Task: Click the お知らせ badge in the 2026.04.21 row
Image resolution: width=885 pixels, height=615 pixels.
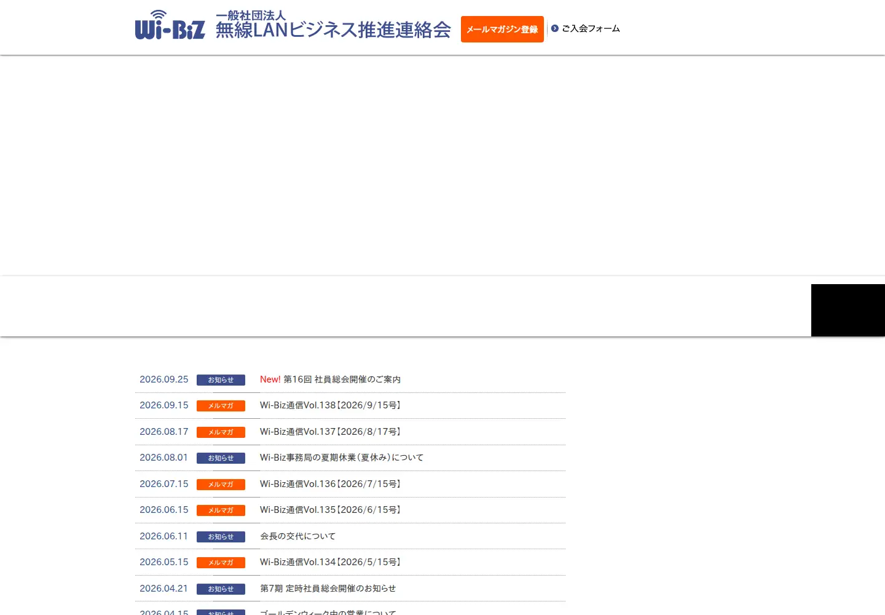Action: point(221,589)
